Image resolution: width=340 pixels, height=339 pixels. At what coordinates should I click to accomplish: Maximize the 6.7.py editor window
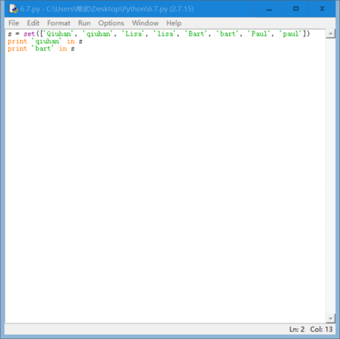click(296, 9)
